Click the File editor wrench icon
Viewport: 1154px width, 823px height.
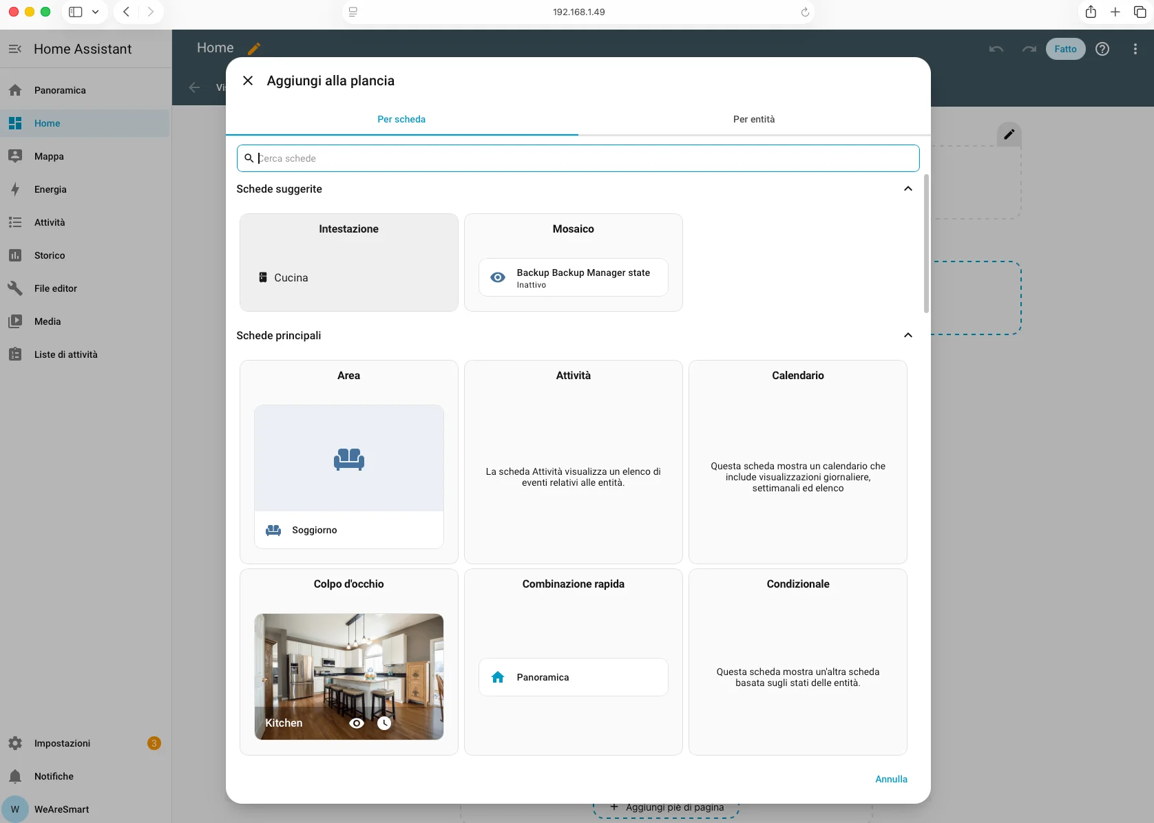15,288
